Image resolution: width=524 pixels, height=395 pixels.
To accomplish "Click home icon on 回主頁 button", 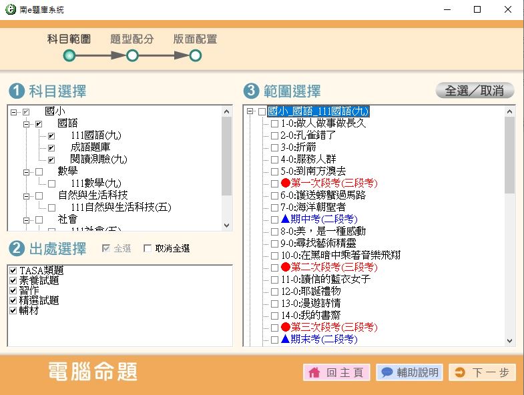I will (314, 373).
